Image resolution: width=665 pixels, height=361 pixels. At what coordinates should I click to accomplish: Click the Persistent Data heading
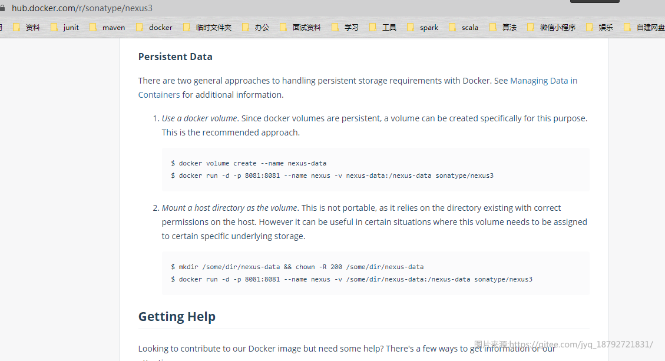coord(175,57)
